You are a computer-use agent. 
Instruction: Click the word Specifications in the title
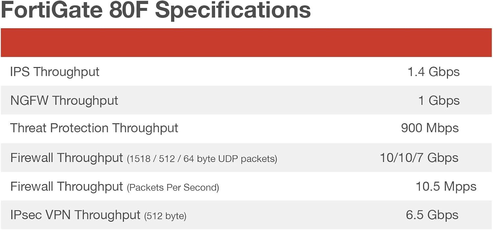tap(233, 10)
